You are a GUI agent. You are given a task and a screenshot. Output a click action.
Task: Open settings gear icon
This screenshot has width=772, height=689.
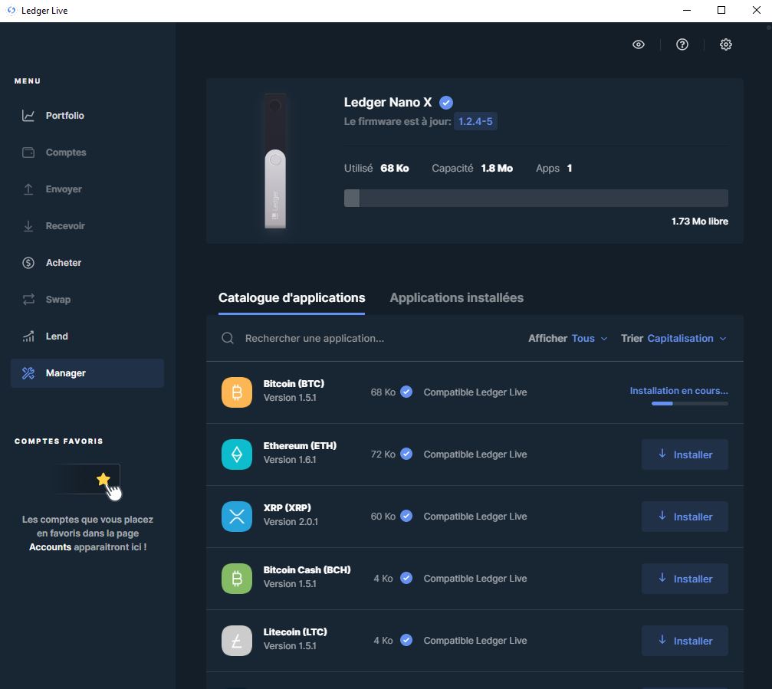tap(725, 44)
